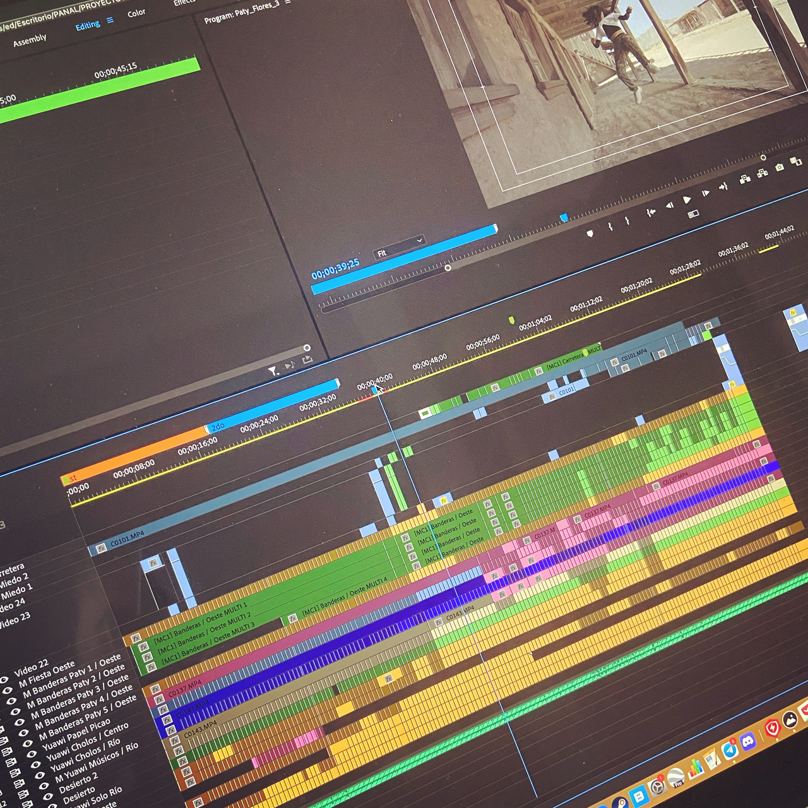This screenshot has height=808, width=808.
Task: Toggle eye for M Banderas Paty 1 / Oeste
Action: click(12, 701)
